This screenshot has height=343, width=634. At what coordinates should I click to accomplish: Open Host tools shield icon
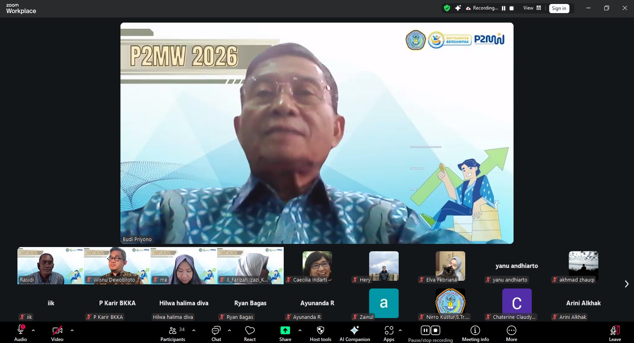point(321,330)
